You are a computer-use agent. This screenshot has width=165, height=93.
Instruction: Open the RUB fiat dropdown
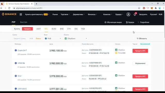pyautogui.click(x=53, y=38)
